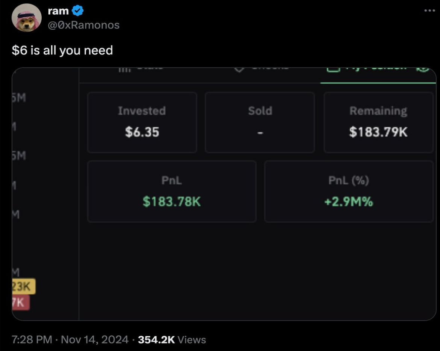Click the Remaining $183.79K card
This screenshot has height=351, width=440.
378,122
